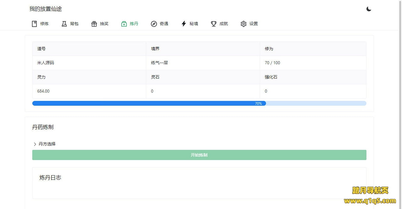The height and width of the screenshot is (209, 402).
Task: Select the 练气一层 realm cell
Action: (159, 63)
